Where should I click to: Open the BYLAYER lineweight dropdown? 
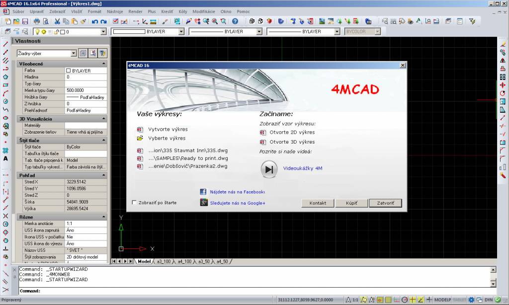pyautogui.click(x=337, y=31)
